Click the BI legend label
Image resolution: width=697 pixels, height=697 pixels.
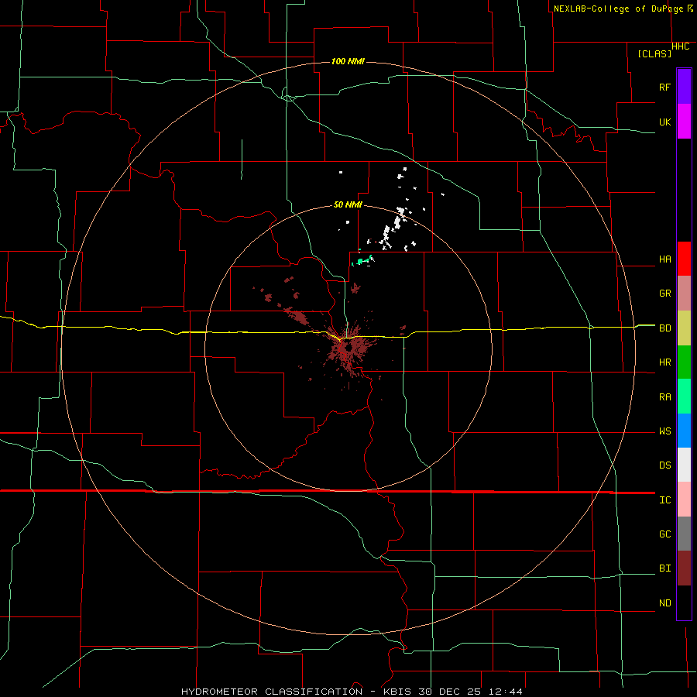665,568
